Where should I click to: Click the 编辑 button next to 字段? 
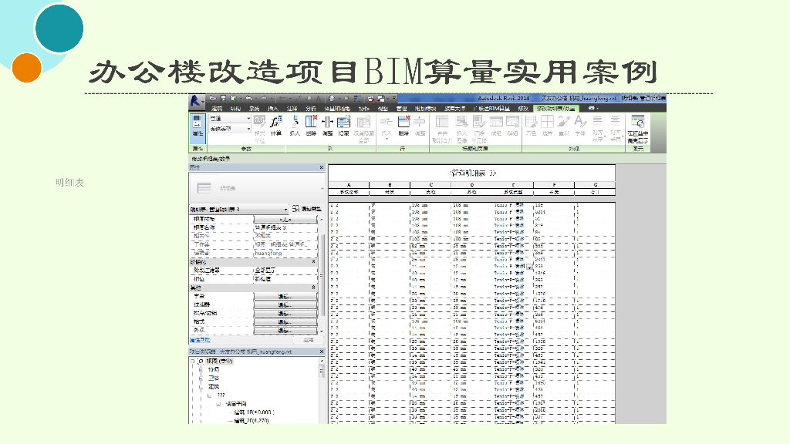click(x=285, y=296)
